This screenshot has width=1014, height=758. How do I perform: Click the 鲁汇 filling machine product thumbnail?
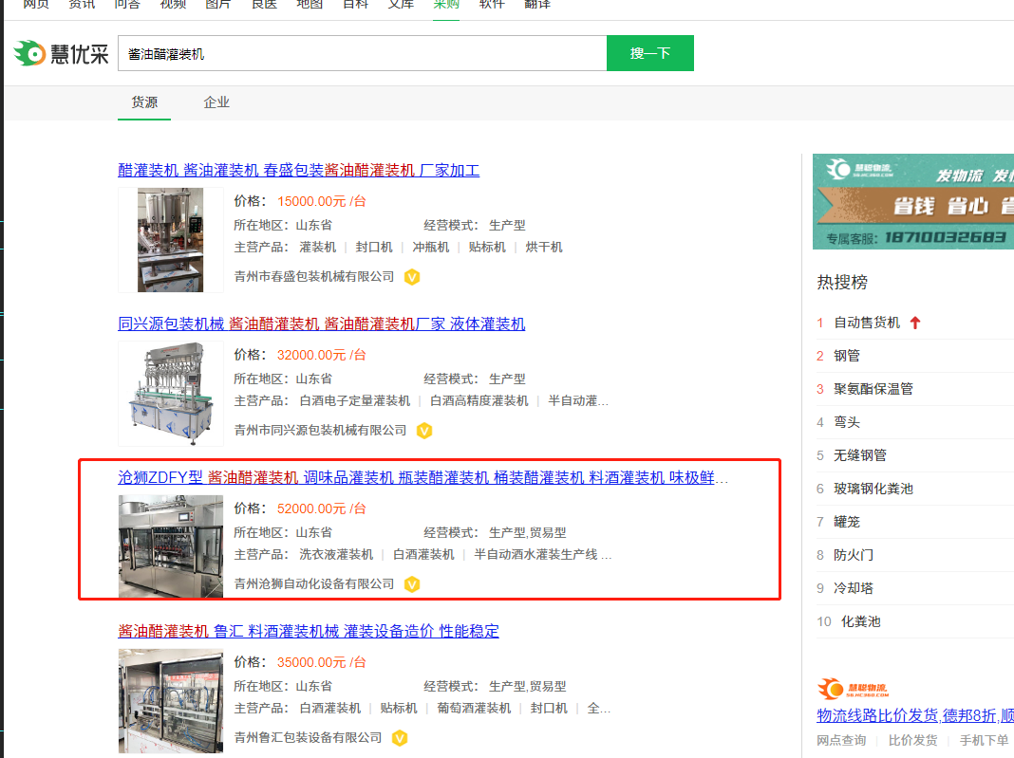[171, 700]
